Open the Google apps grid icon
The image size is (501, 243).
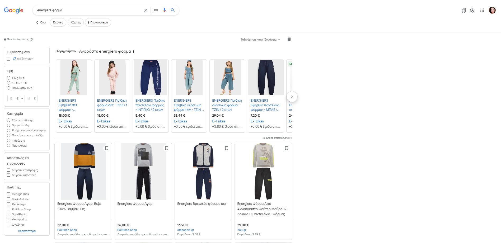click(482, 10)
